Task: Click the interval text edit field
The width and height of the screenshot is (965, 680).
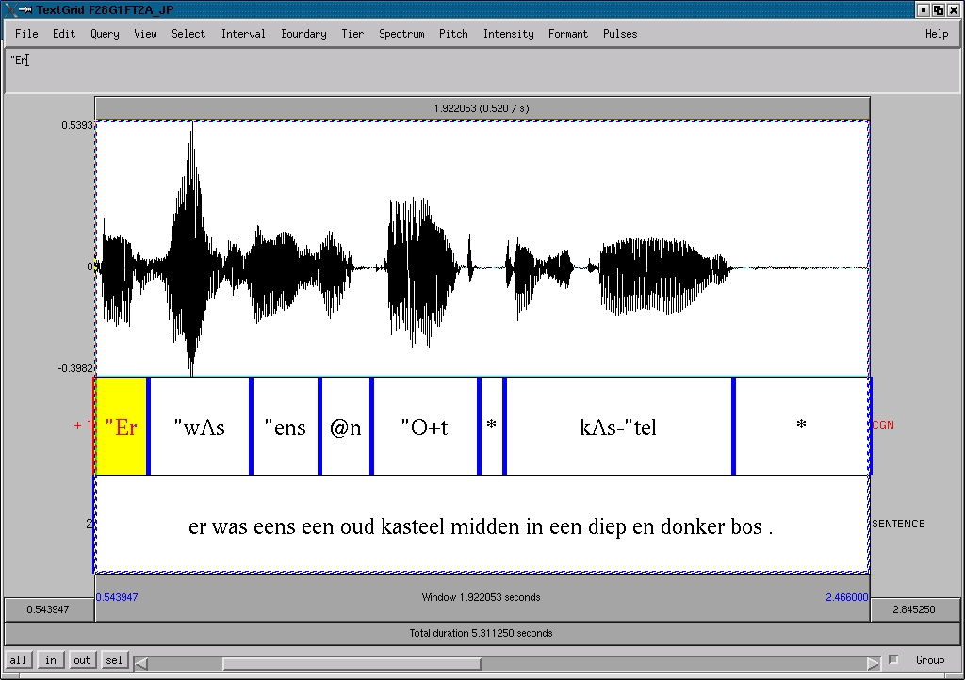Action: pos(482,71)
